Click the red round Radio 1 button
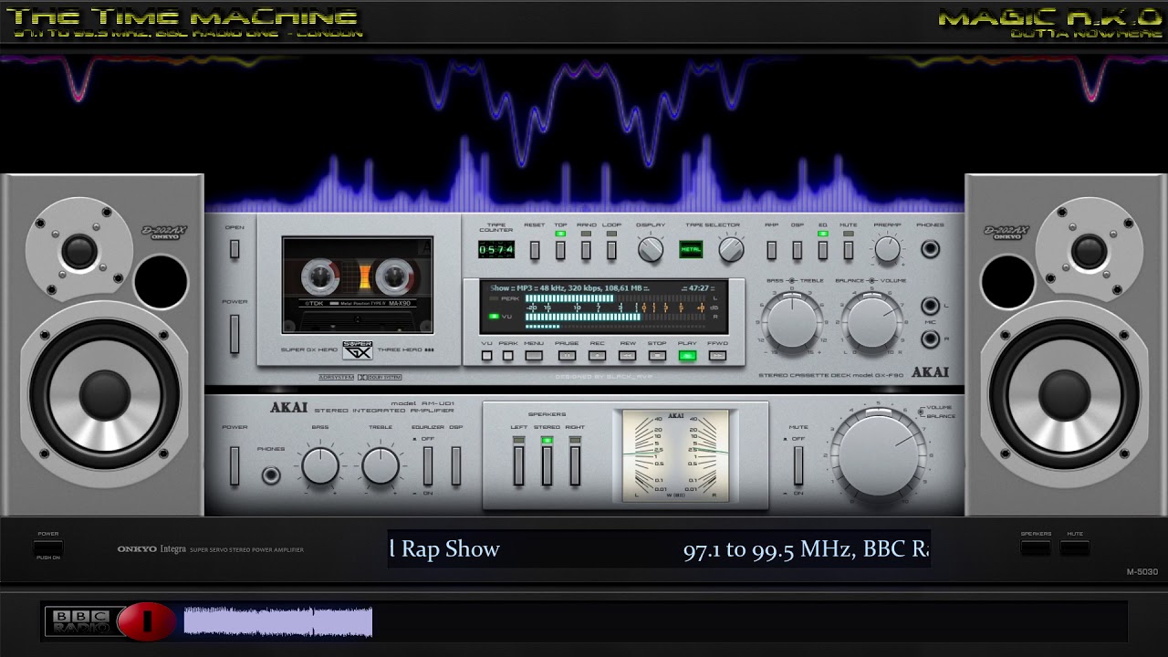The height and width of the screenshot is (657, 1168). click(x=146, y=621)
